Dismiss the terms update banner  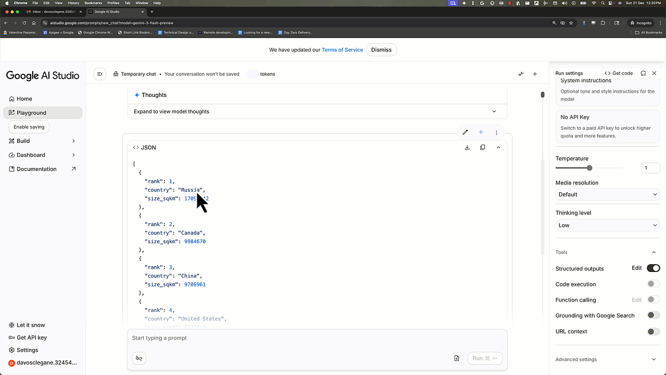coord(381,50)
